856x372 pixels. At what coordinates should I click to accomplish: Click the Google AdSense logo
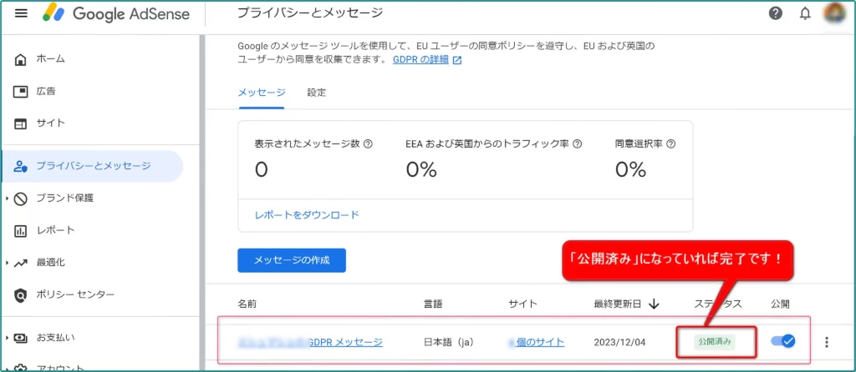pyautogui.click(x=115, y=13)
